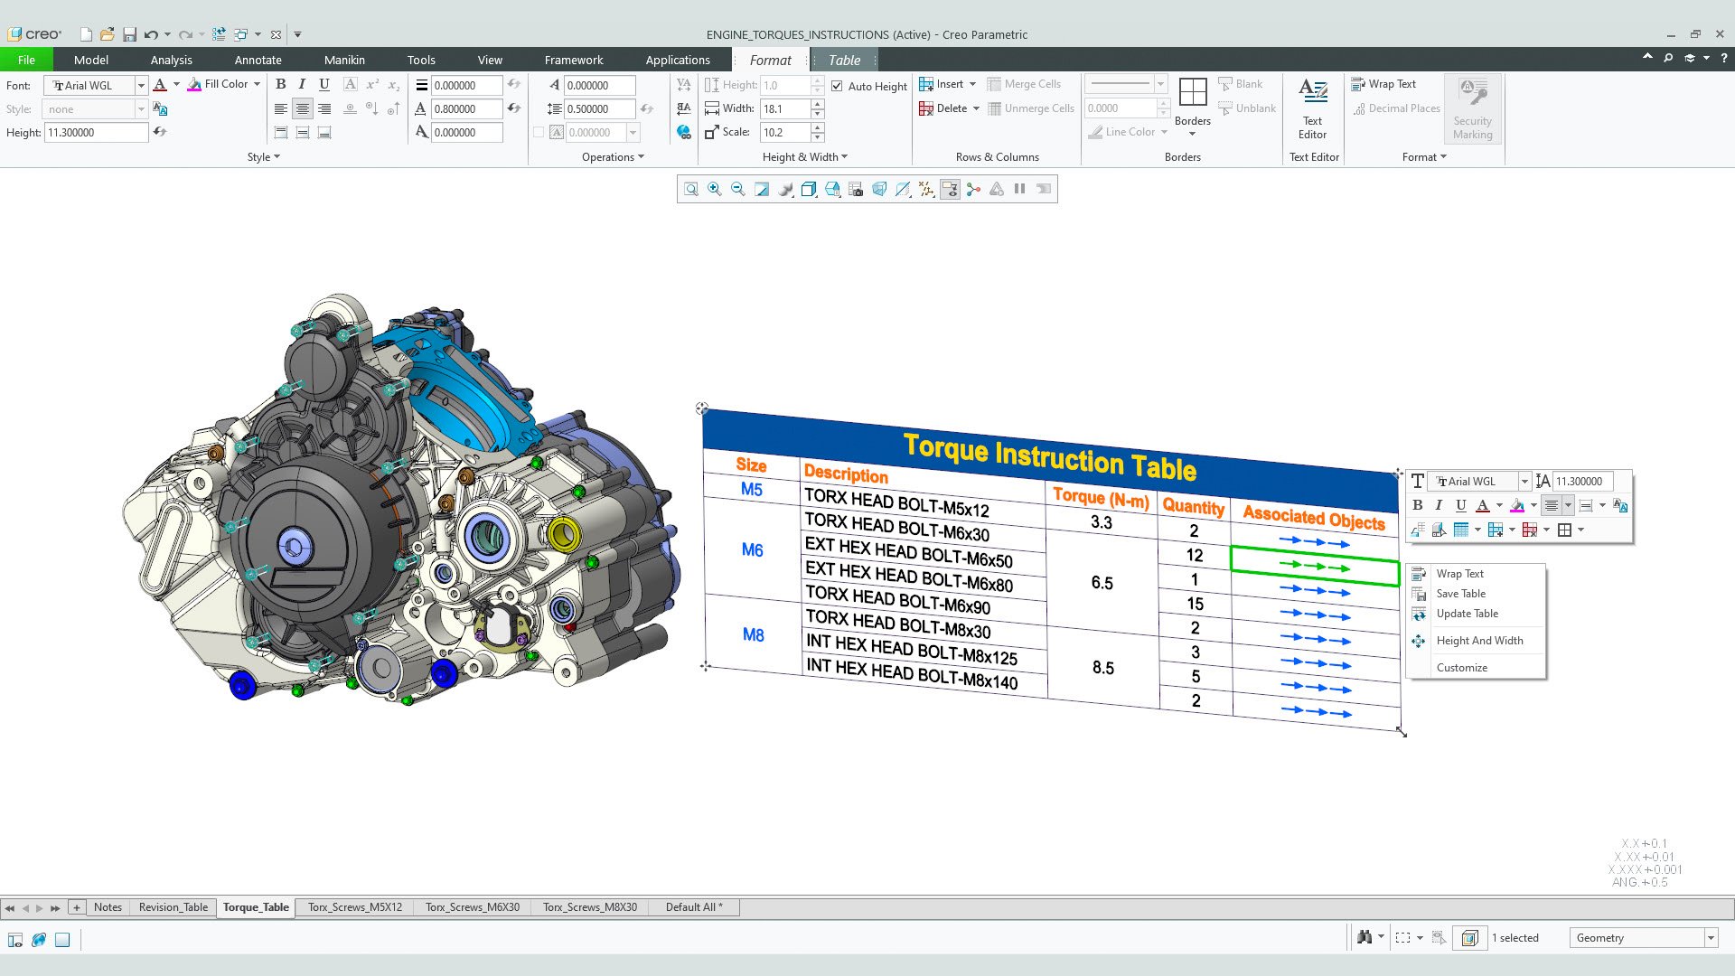1735x976 pixels.
Task: Click the Wrap Text ribbon button
Action: point(1383,84)
